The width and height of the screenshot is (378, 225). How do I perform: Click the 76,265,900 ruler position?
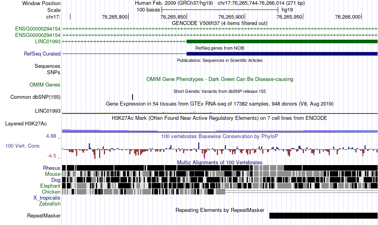(231, 17)
